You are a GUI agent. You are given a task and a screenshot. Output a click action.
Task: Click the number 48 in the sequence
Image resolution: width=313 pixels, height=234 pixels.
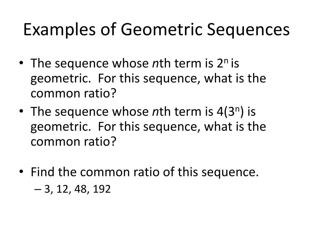point(80,189)
